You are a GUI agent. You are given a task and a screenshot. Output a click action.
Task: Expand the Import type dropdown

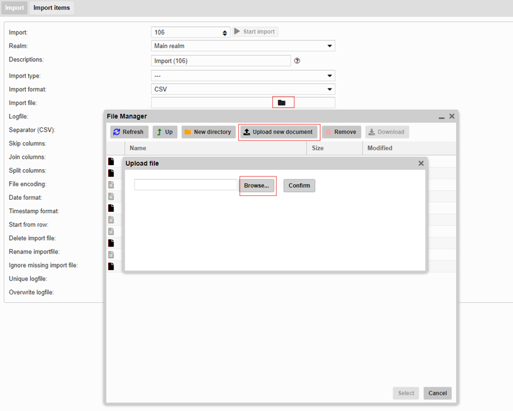click(x=243, y=76)
